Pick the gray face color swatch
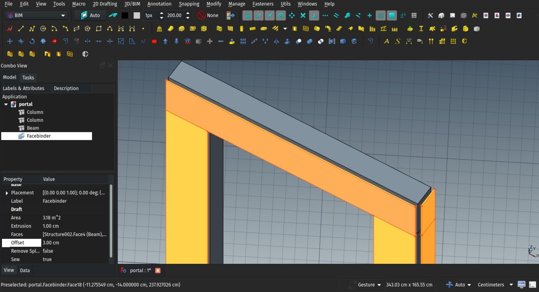The height and width of the screenshot is (292, 539). pos(137,15)
